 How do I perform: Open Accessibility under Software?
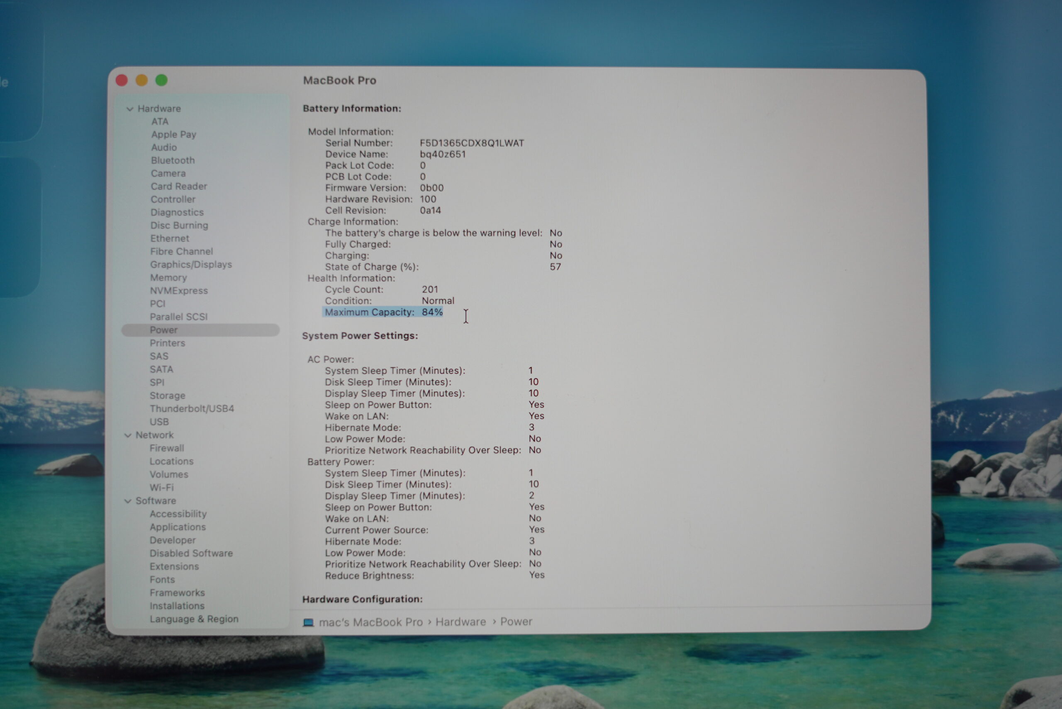pyautogui.click(x=178, y=515)
